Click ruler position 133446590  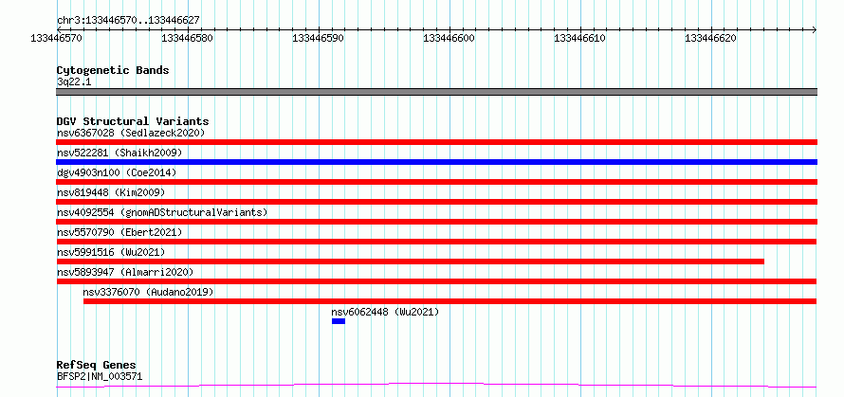[x=318, y=39]
